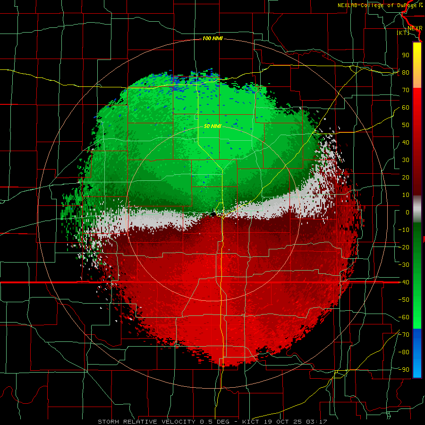
Task: Click the "-30" scale value
Action: click(404, 265)
